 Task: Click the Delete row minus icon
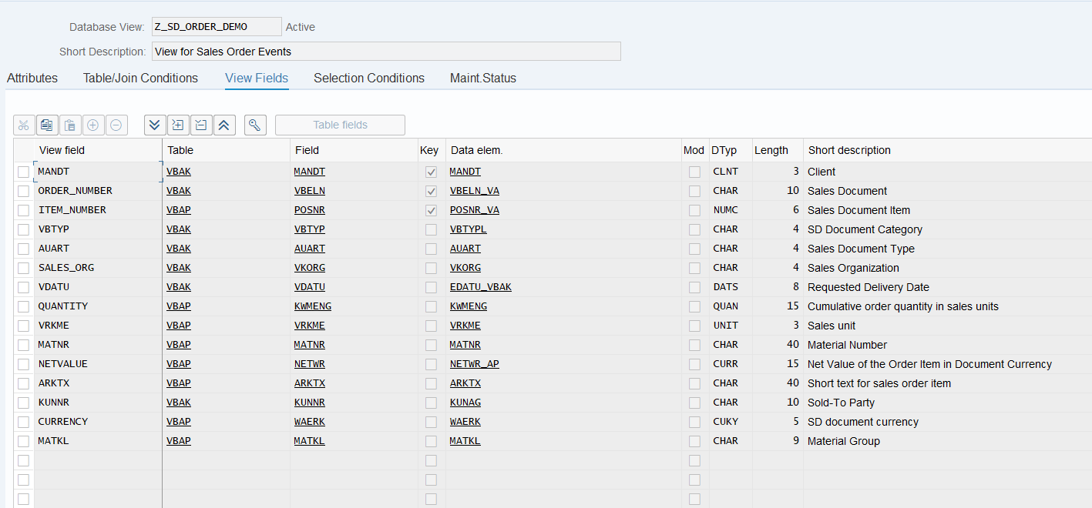point(116,125)
